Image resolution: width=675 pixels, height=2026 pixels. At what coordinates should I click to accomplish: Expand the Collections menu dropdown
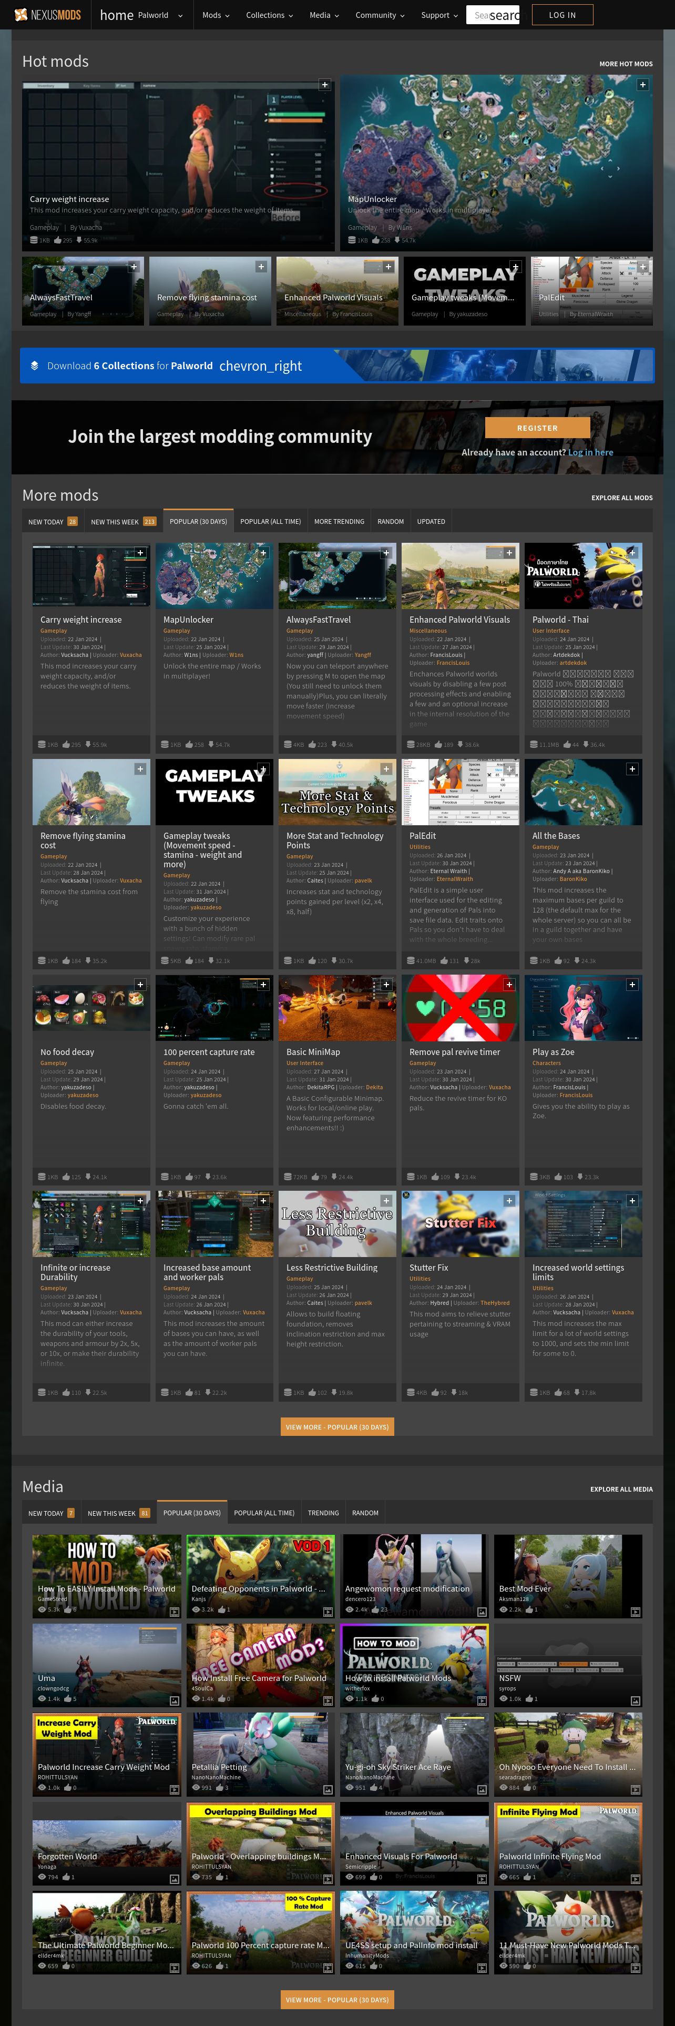pyautogui.click(x=269, y=15)
